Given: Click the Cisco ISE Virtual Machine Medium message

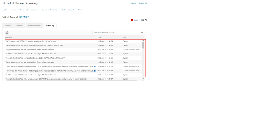Looking at the screenshot, I should click(49, 71).
